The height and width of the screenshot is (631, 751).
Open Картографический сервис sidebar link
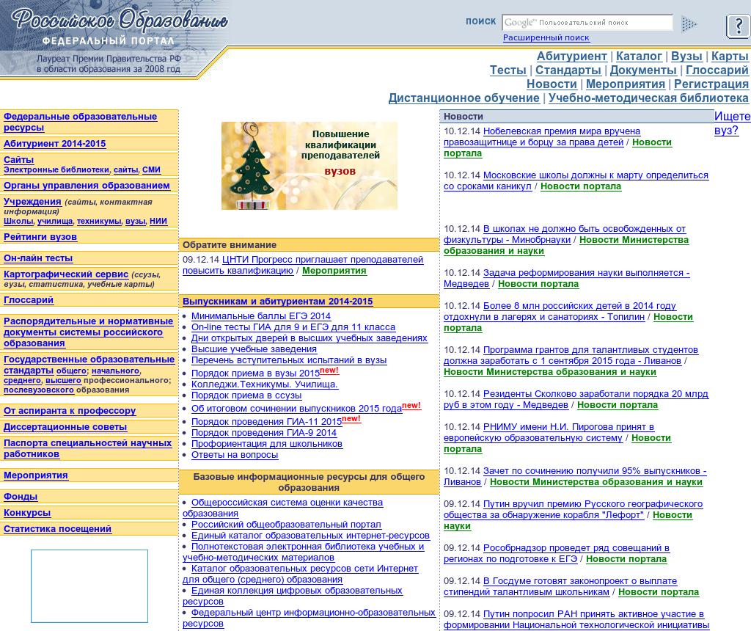pos(65,274)
